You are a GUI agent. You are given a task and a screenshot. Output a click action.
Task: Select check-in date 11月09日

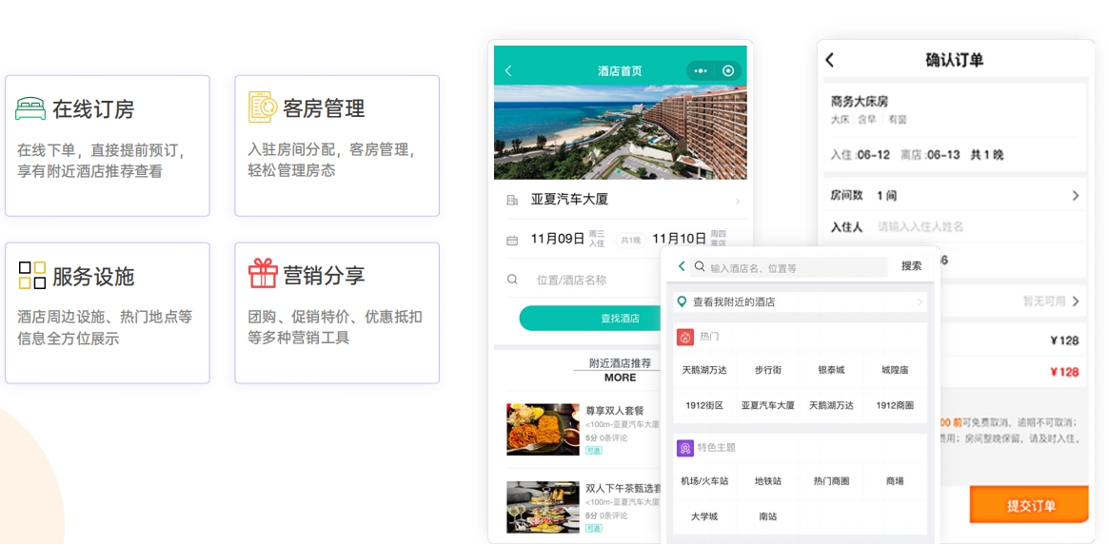coord(557,238)
